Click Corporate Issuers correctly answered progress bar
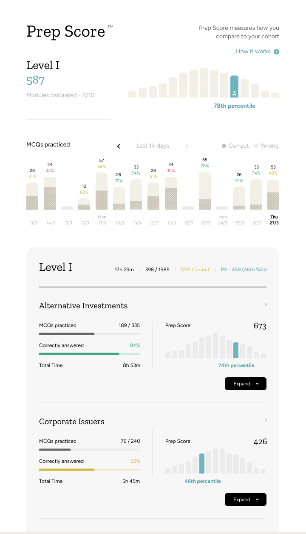Viewport: 306px width, 534px height. pyautogui.click(x=89, y=470)
